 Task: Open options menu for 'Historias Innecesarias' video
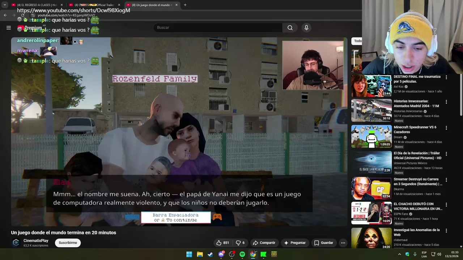446,102
